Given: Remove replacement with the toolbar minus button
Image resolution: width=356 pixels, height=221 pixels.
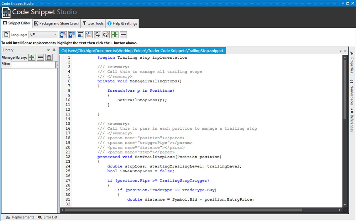Looking at the screenshot, I should tap(124, 35).
